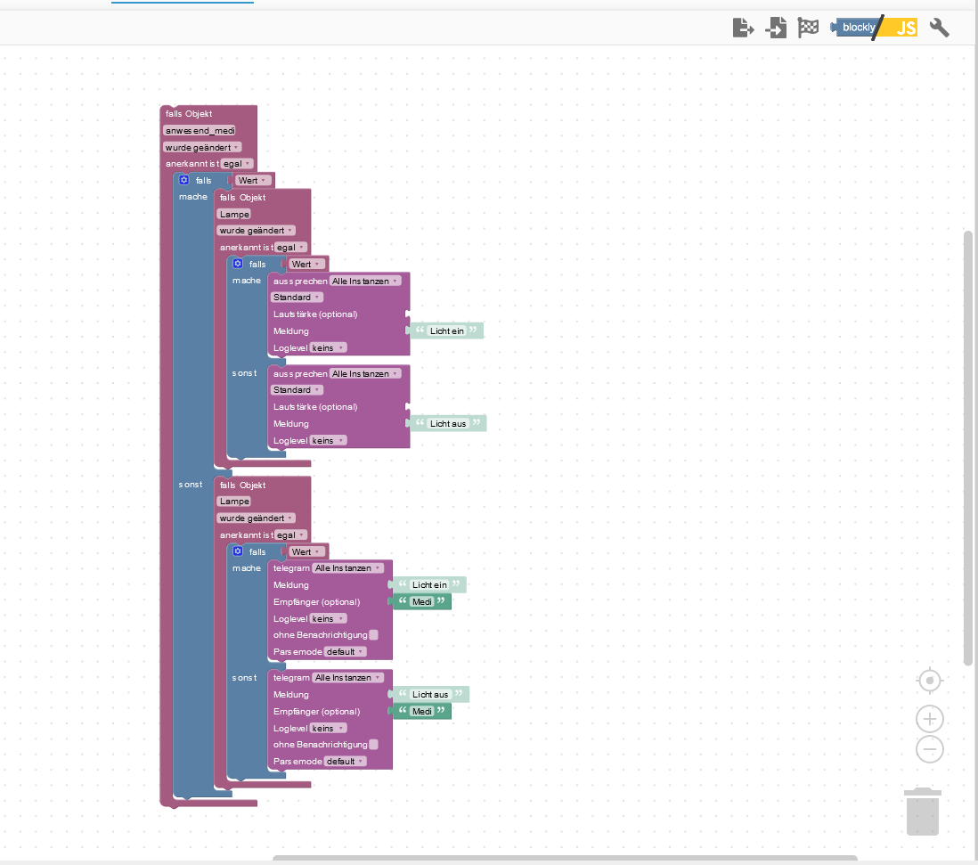This screenshot has width=978, height=865.
Task: Click the checkered flag check-blocks icon
Action: point(809,28)
